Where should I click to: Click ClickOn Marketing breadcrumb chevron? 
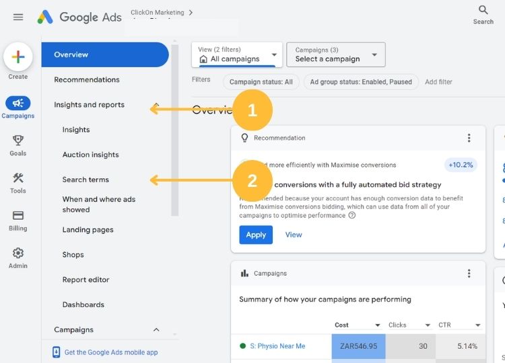(x=191, y=13)
